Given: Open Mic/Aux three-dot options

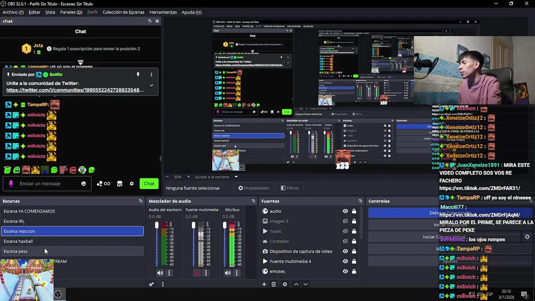Looking at the screenshot, I should [237, 273].
